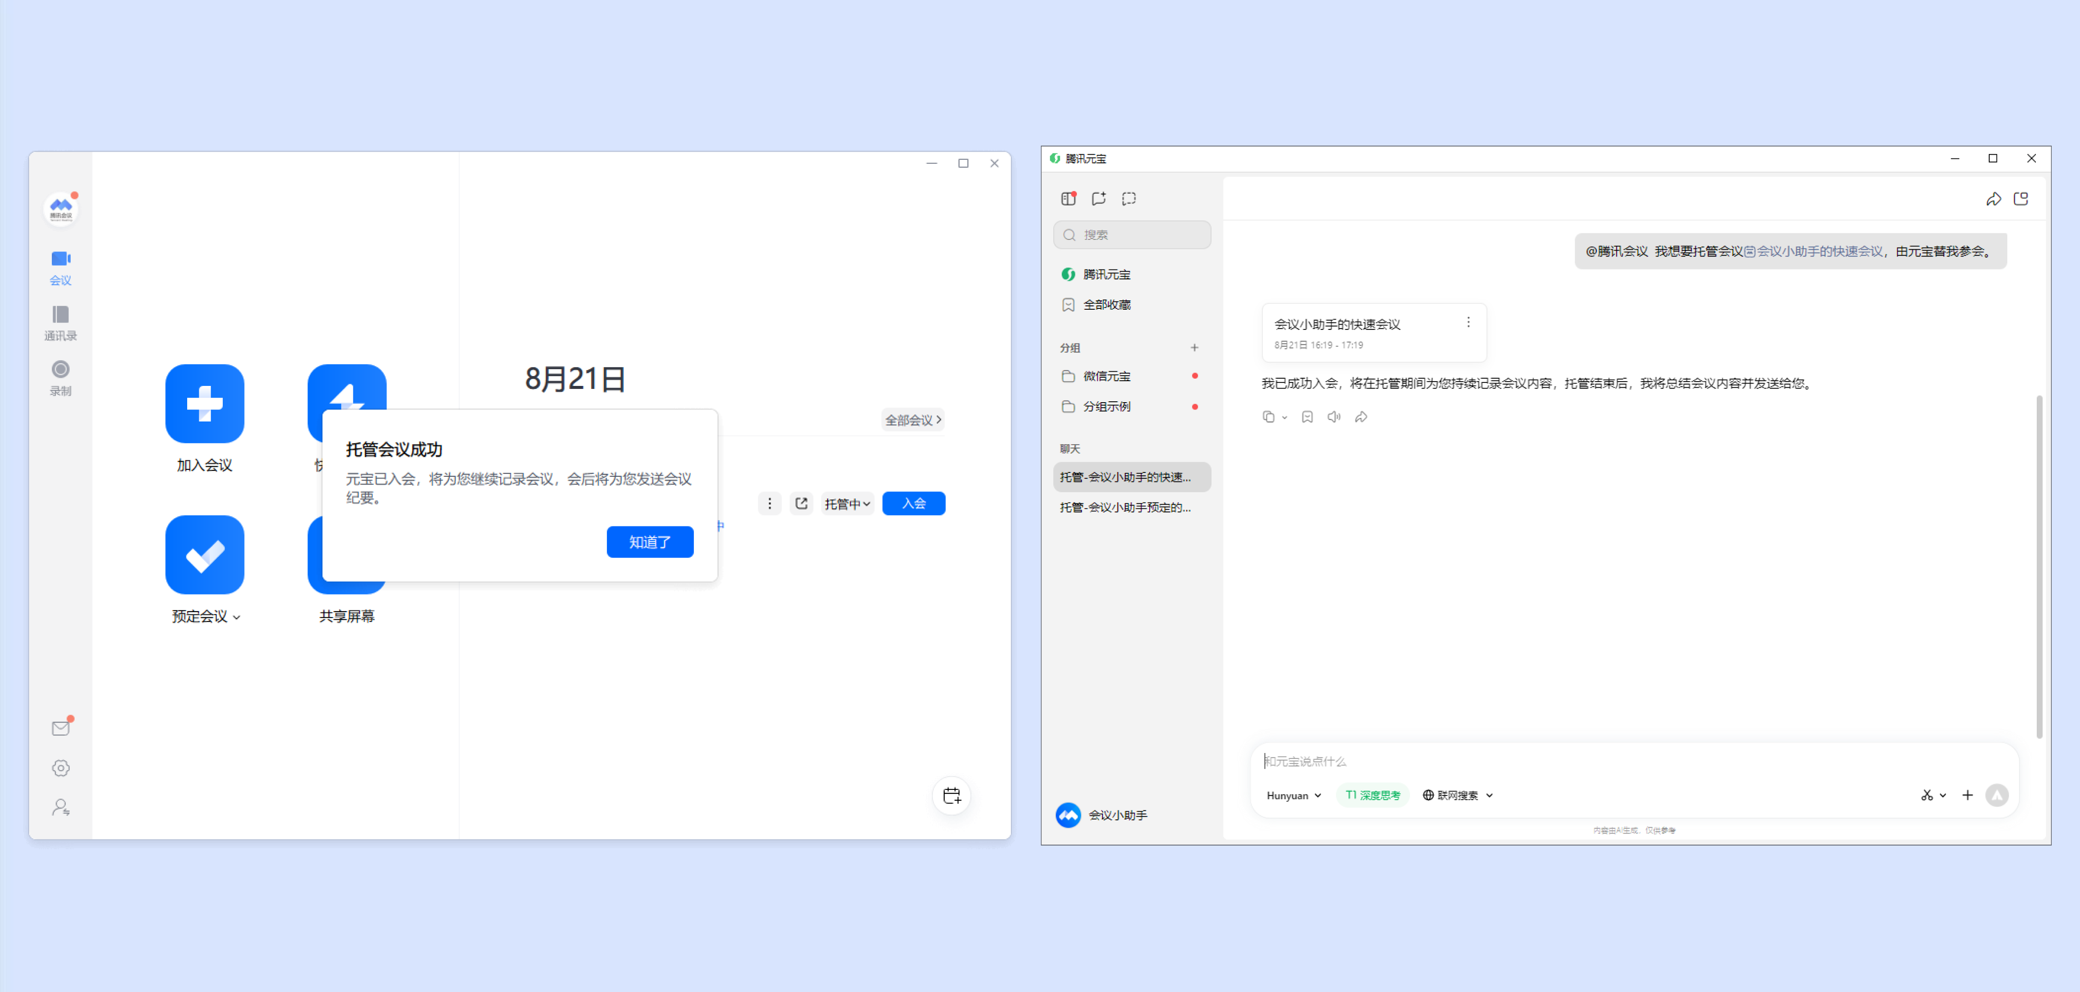Screen dimensions: 2080x992
Task: Click the blue 入会 button
Action: 913,503
